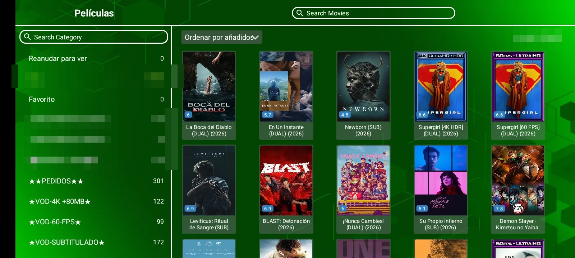Screen dimensions: 575x258
Task: Click the Supergirl [4K HDR] title text
Action: (x=441, y=130)
